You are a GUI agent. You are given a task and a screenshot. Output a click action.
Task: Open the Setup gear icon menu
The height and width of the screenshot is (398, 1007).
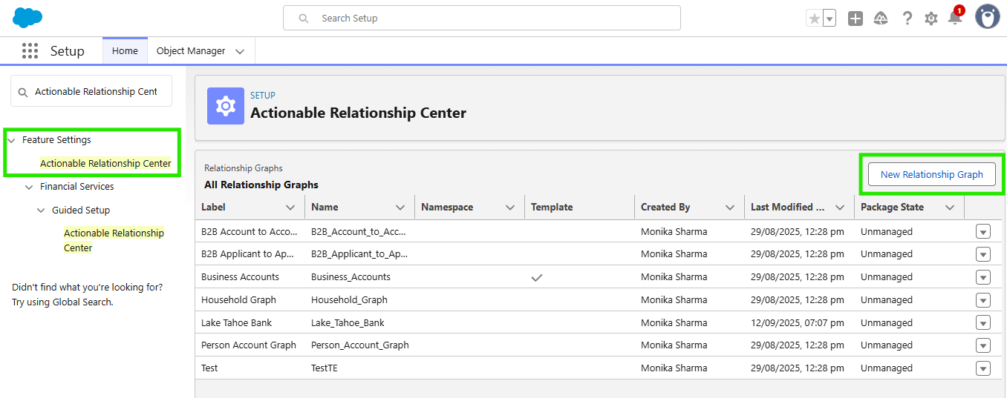tap(931, 19)
